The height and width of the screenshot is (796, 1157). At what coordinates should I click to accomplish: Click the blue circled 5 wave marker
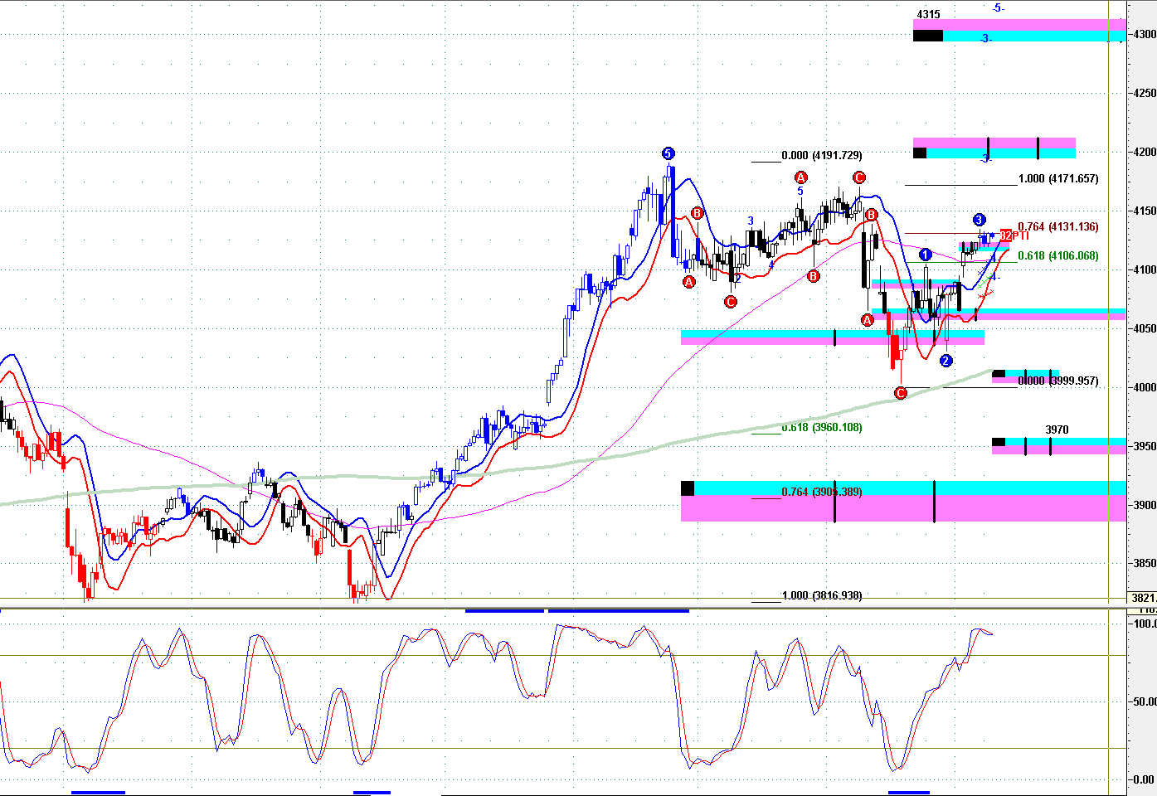pyautogui.click(x=668, y=153)
